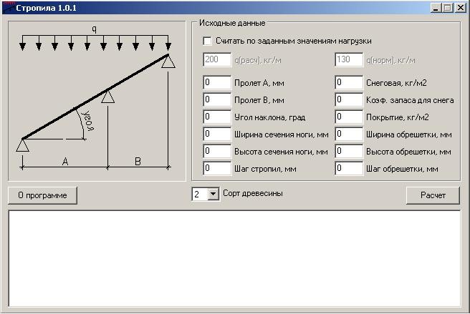Click the Шаг обрешетки, мм input
Viewport: 470px width, 314px height.
click(349, 168)
